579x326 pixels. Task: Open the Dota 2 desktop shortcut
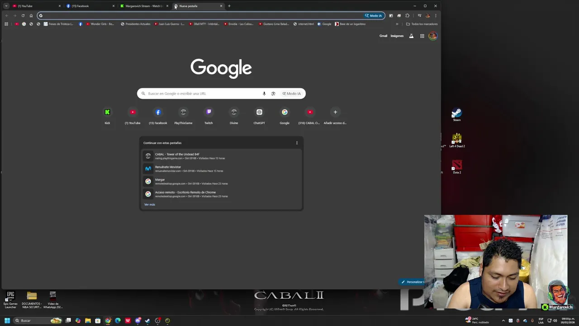coord(457,167)
